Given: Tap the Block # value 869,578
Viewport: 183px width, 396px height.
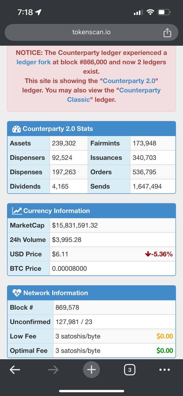Looking at the screenshot, I should coord(67,308).
